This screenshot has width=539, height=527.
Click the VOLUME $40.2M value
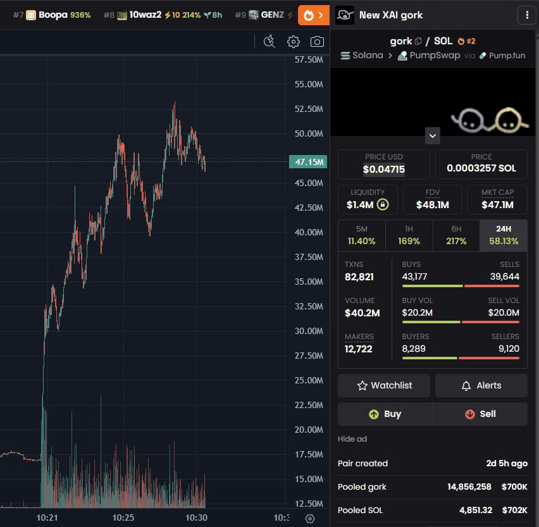pos(362,313)
